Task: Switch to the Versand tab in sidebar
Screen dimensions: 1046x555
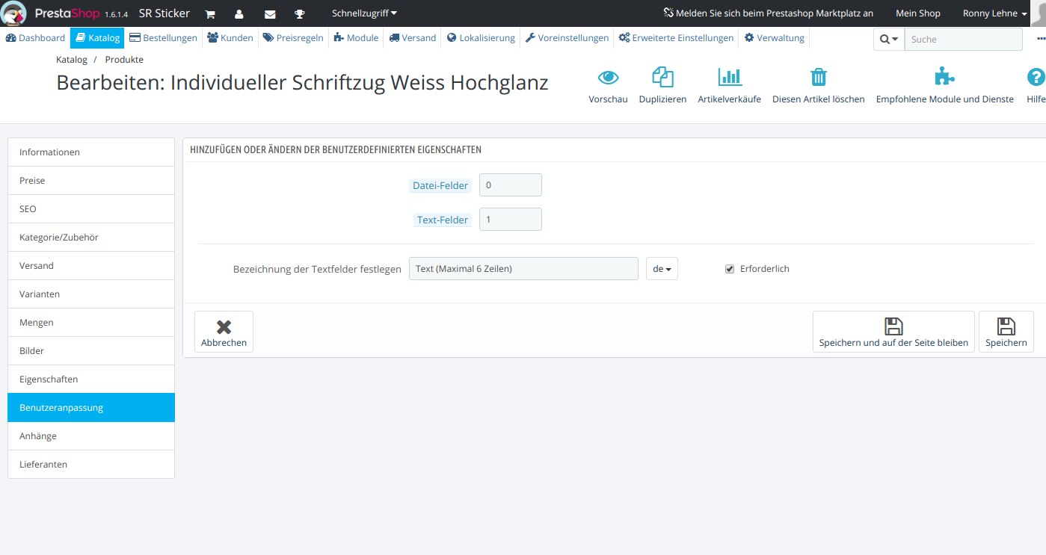Action: point(91,266)
